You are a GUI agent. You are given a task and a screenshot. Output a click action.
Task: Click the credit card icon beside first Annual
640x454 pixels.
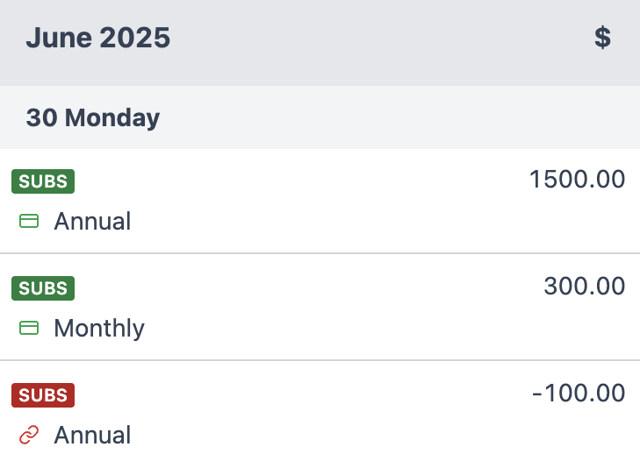[29, 222]
